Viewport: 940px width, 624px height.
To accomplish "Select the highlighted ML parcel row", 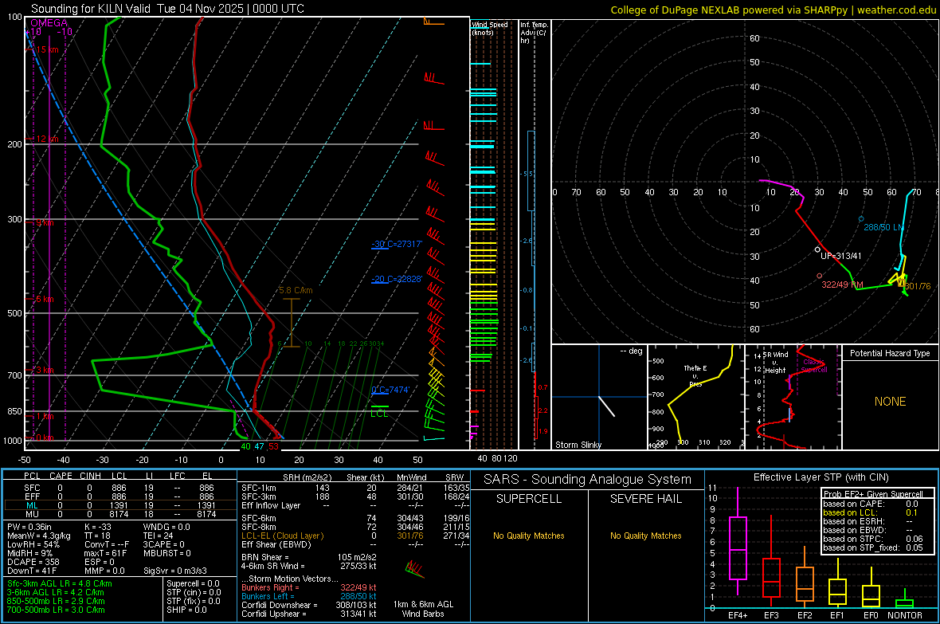I will tap(119, 505).
